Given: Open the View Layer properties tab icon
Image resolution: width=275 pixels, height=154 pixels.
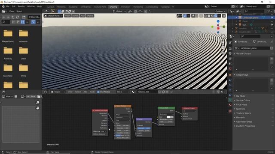Looking at the screenshot, I should pyautogui.click(x=230, y=59).
